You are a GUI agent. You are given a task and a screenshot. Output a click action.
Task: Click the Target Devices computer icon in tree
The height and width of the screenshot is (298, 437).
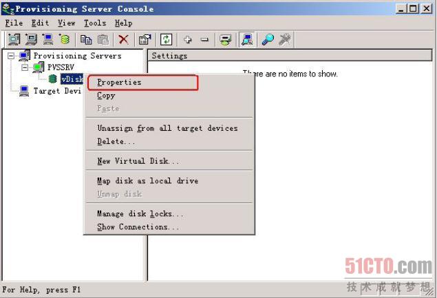[x=24, y=91]
